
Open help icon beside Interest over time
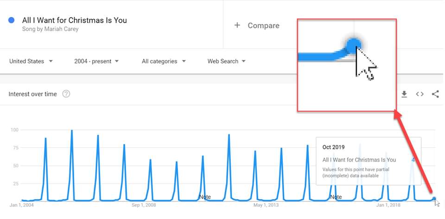[x=66, y=94]
